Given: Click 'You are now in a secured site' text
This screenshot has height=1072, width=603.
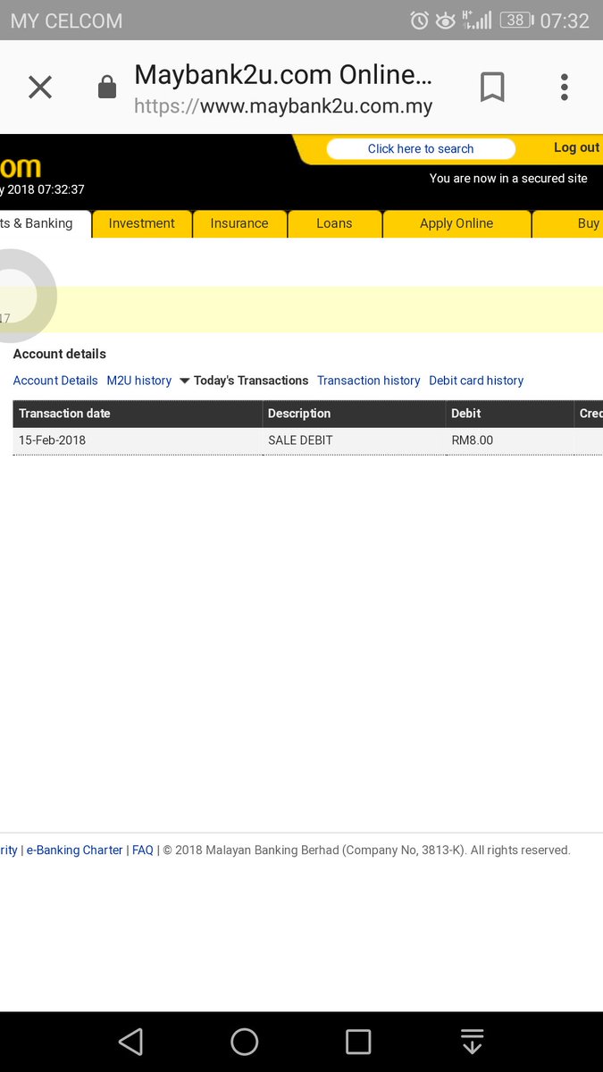Looking at the screenshot, I should (508, 179).
